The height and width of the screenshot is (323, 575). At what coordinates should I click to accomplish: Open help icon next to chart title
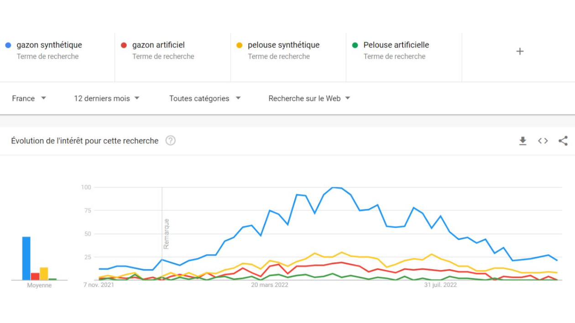point(170,141)
